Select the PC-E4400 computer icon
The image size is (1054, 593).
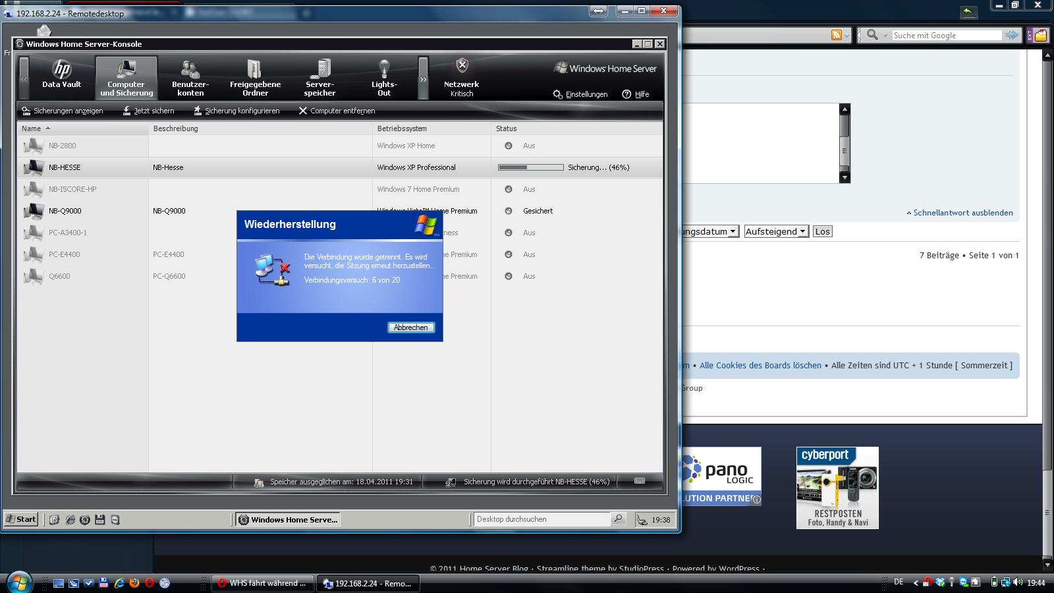click(x=33, y=254)
